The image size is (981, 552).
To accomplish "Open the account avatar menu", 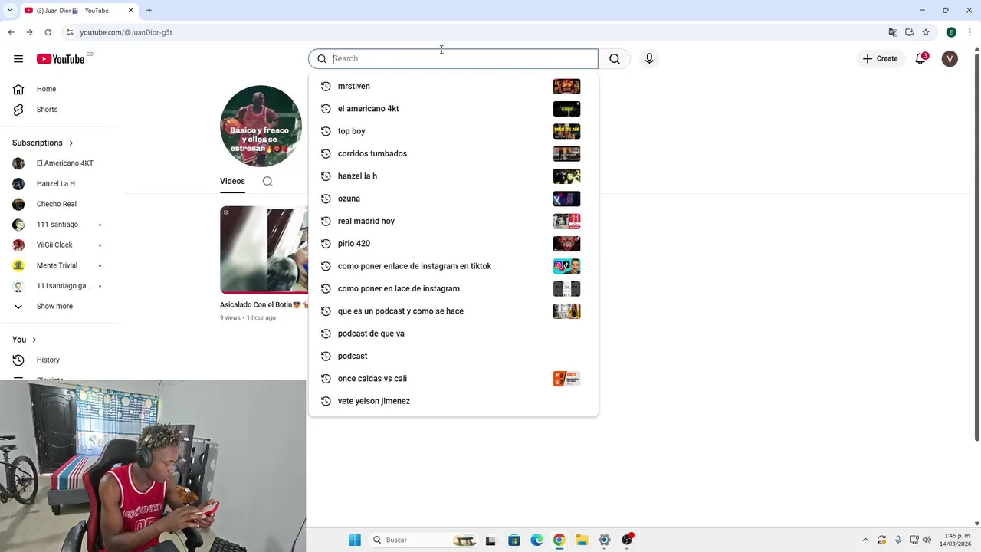I will pos(950,59).
